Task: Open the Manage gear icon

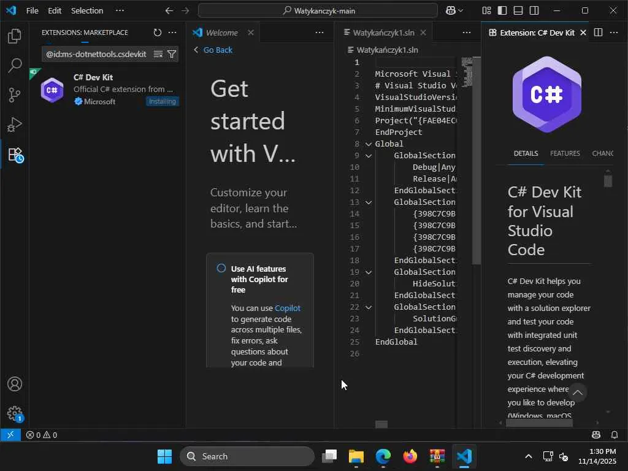Action: click(x=15, y=414)
